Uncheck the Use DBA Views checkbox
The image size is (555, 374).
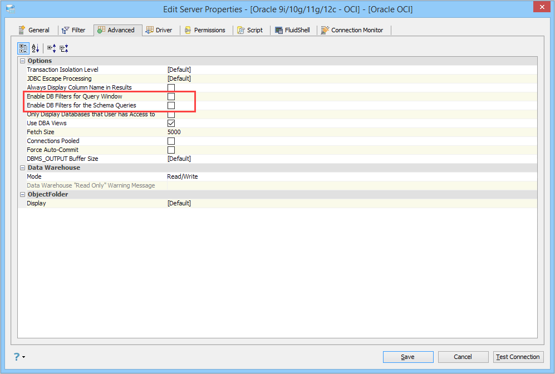pyautogui.click(x=171, y=123)
